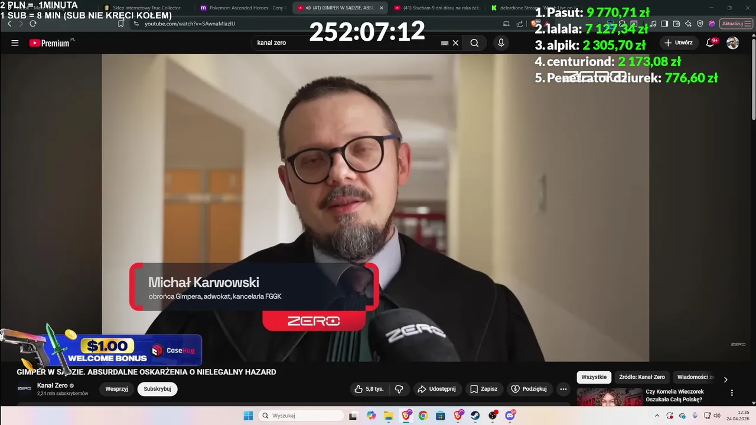
Task: Click the search magnifier button
Action: [x=474, y=43]
